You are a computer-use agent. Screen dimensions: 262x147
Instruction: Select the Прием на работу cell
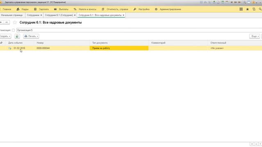(119, 48)
